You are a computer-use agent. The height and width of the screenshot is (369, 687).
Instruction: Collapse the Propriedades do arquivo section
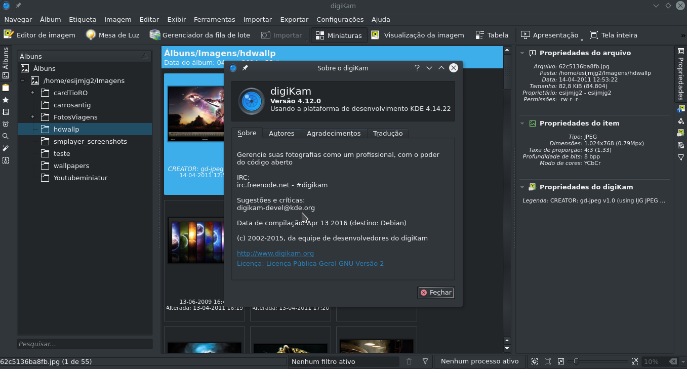click(x=523, y=53)
